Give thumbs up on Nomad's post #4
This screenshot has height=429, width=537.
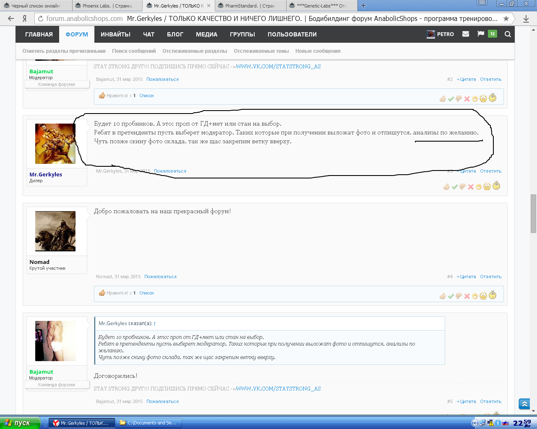pyautogui.click(x=443, y=296)
